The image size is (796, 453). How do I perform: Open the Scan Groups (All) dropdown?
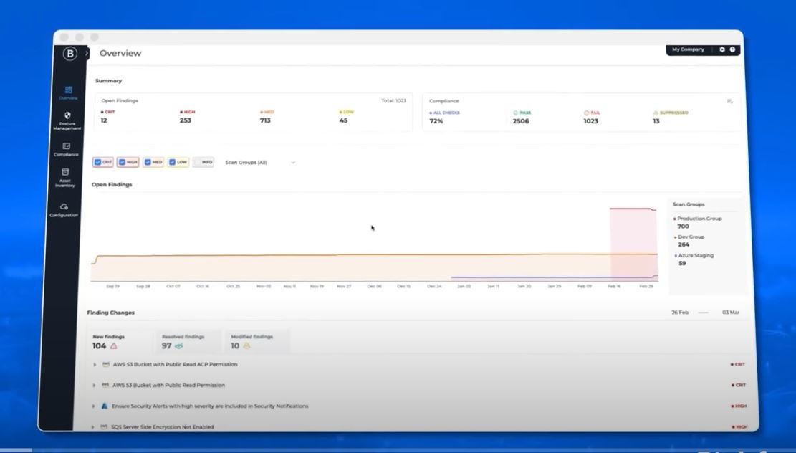coord(260,163)
